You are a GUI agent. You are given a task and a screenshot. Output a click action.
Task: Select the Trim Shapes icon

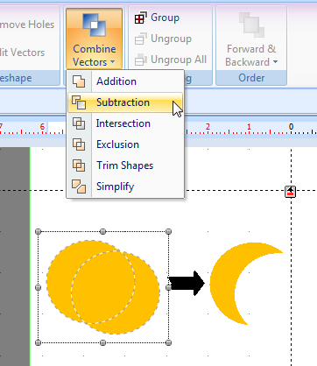tap(79, 165)
